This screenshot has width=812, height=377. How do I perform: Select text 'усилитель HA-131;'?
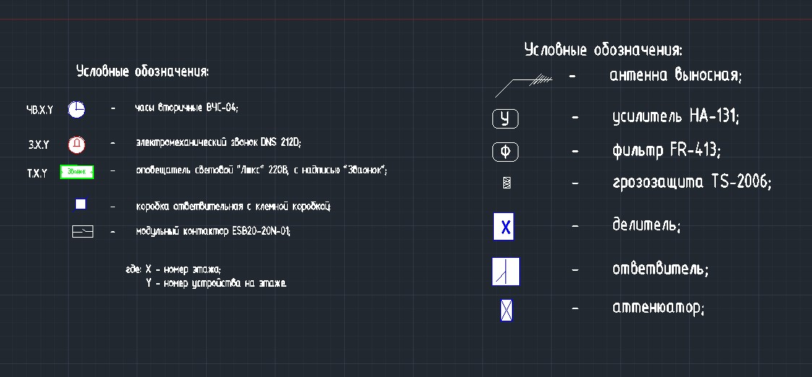pos(676,116)
